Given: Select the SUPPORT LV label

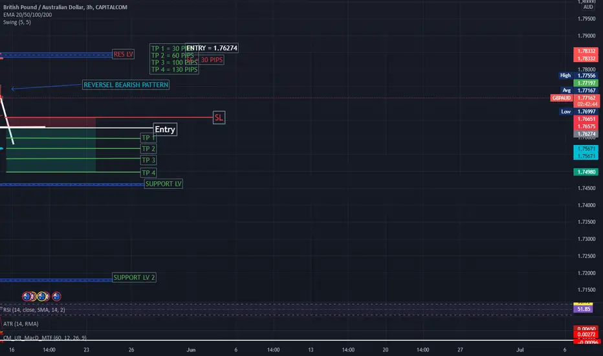Looking at the screenshot, I should click(164, 184).
